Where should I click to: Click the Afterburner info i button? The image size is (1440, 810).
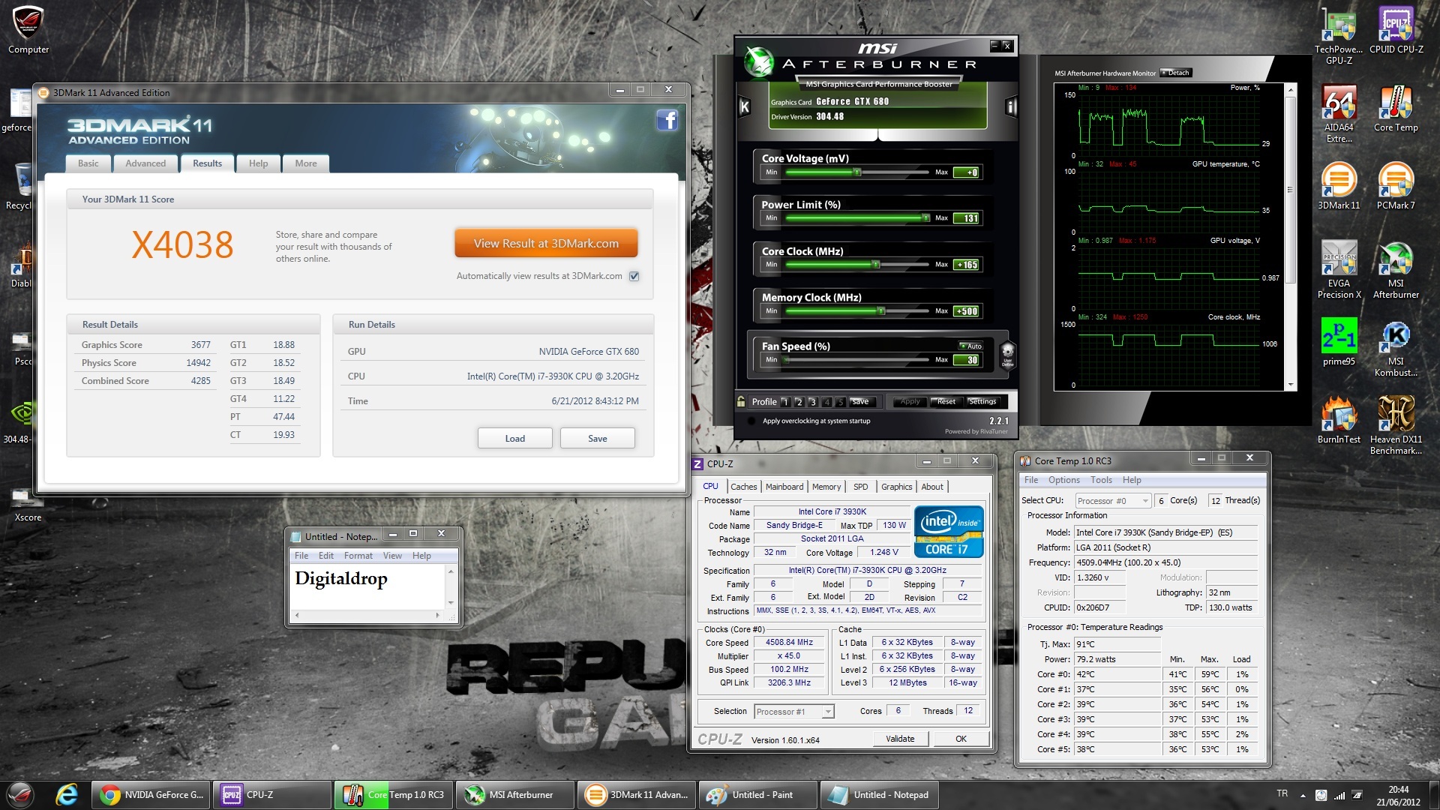(1010, 106)
